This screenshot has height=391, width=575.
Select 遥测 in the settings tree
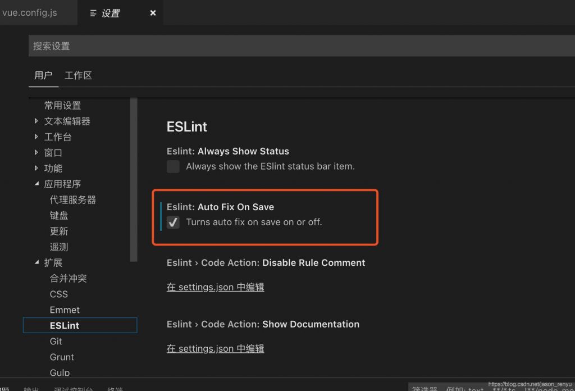(x=58, y=247)
